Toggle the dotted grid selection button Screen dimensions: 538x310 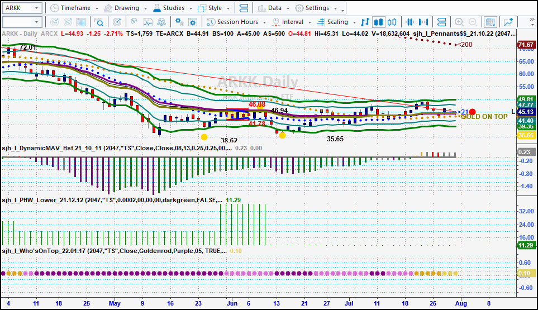pos(491,22)
